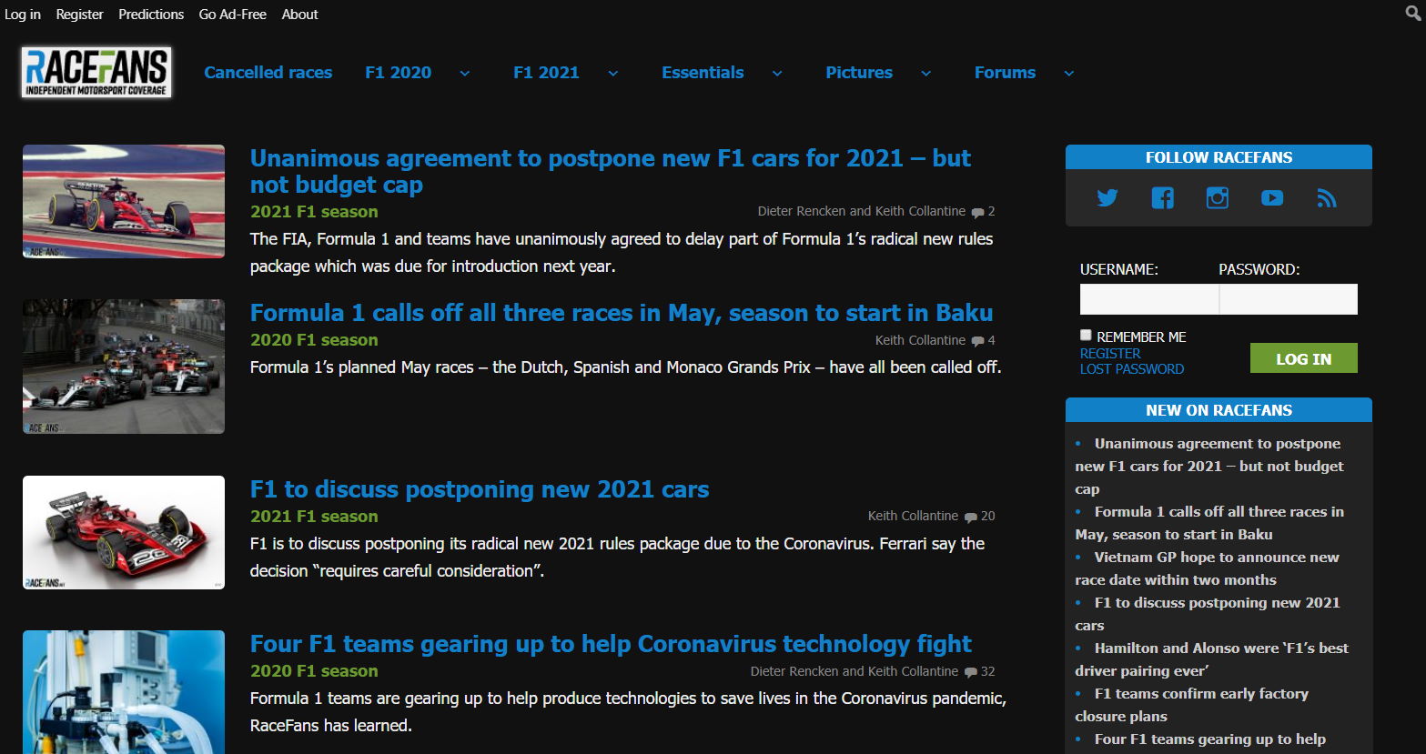Click the NEW ON RACEFANS header
1426x754 pixels.
coord(1219,410)
